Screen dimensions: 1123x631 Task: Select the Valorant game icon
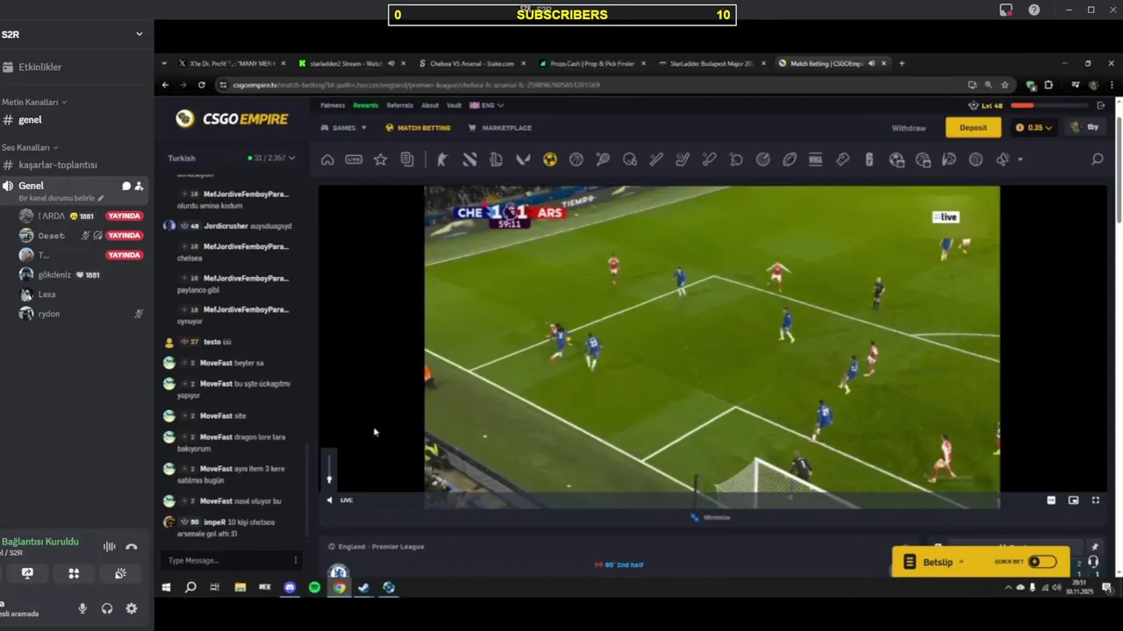point(523,160)
